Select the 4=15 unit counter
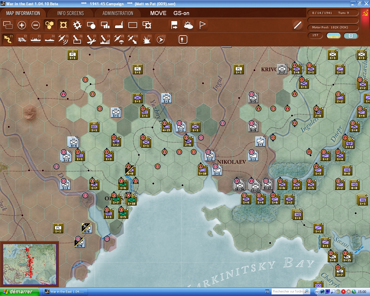Screen dimensions: 370x296 pos(166,127)
